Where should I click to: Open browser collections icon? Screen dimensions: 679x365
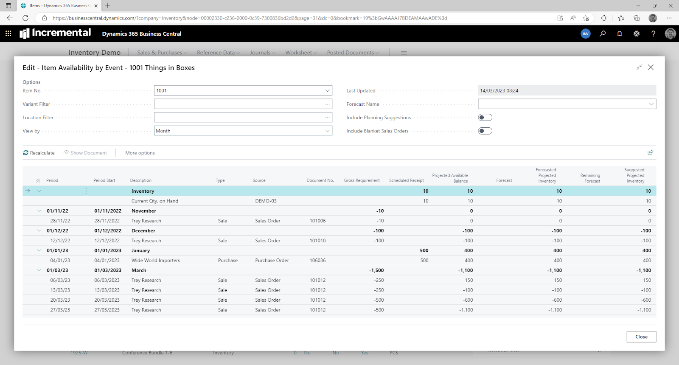click(637, 18)
